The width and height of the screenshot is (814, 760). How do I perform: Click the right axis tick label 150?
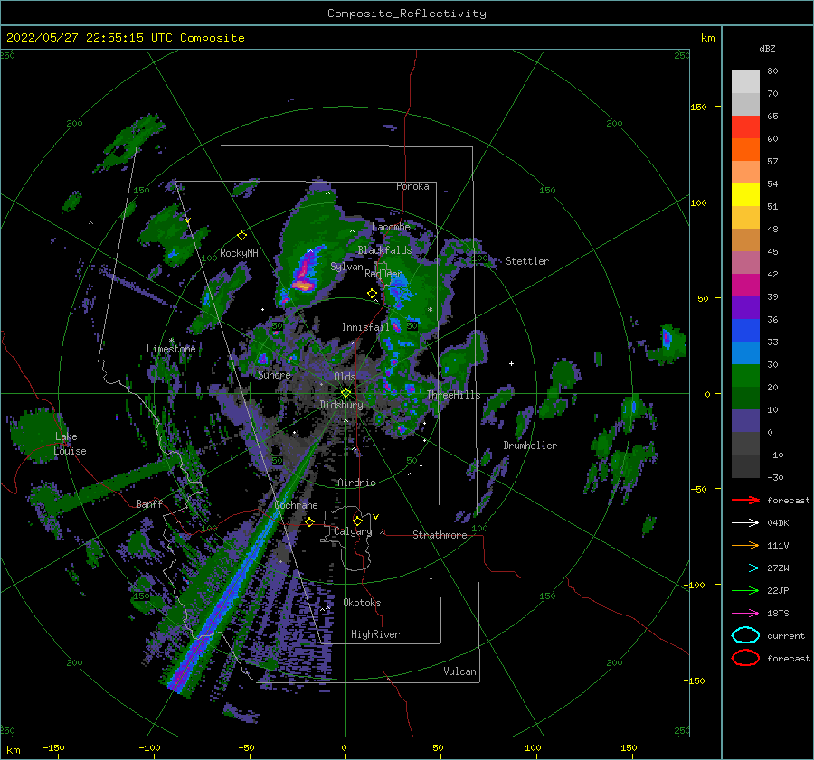click(698, 107)
